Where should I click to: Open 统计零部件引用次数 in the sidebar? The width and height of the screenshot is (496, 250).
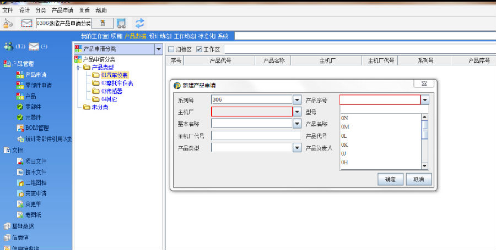tap(44, 139)
